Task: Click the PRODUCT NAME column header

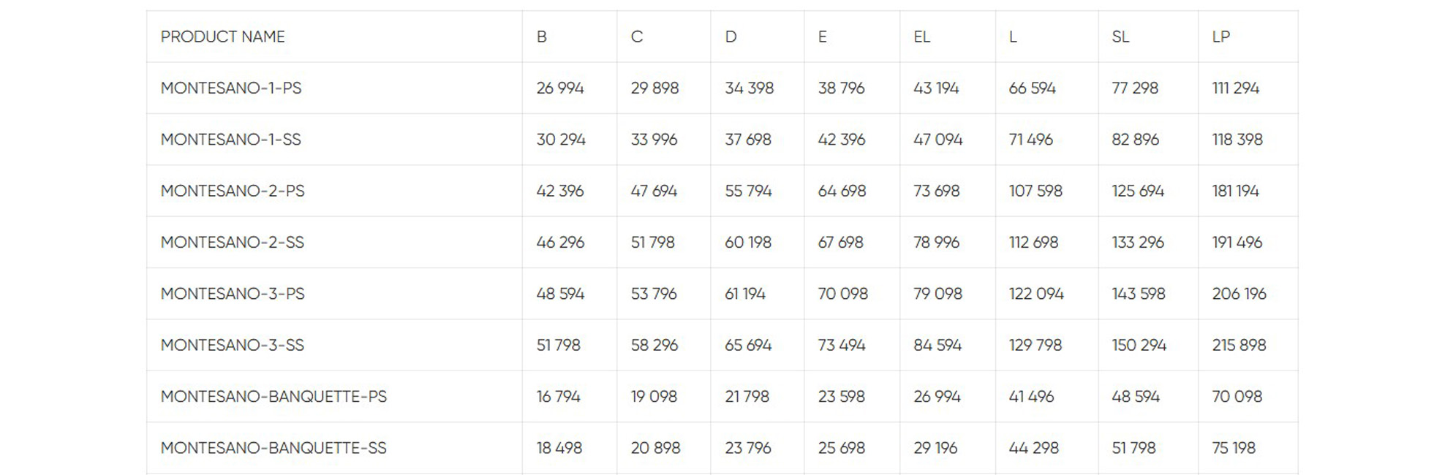Action: [x=223, y=37]
